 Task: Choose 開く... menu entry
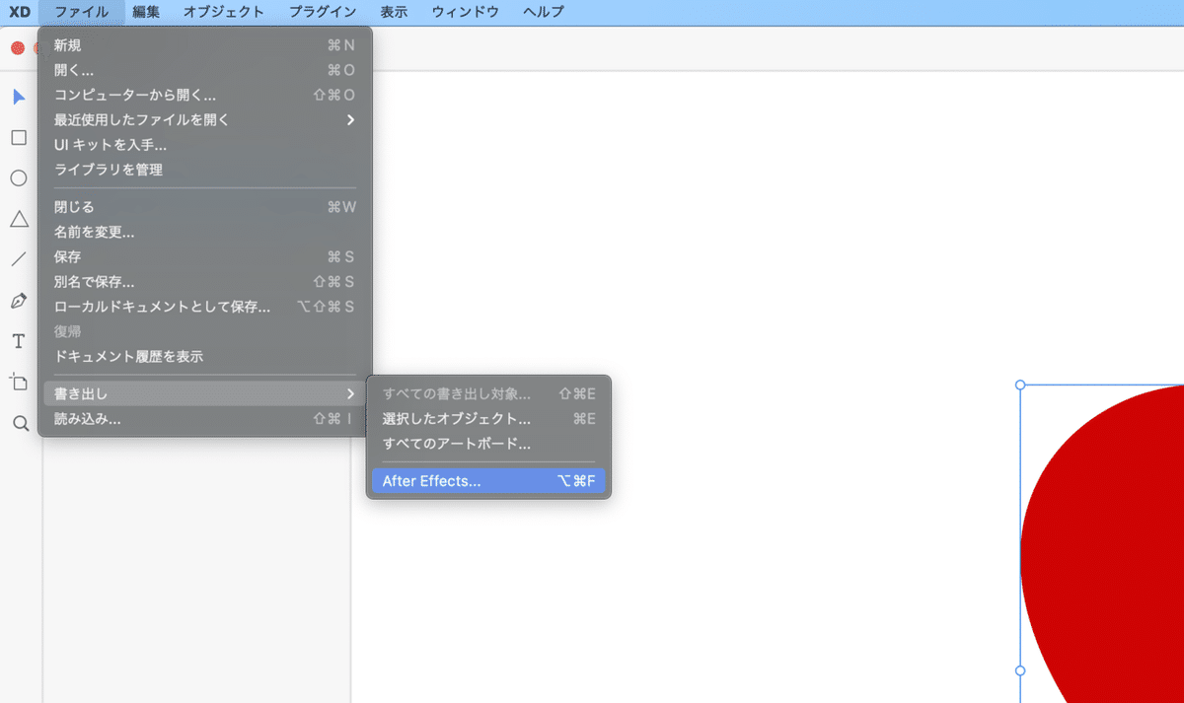click(x=205, y=70)
